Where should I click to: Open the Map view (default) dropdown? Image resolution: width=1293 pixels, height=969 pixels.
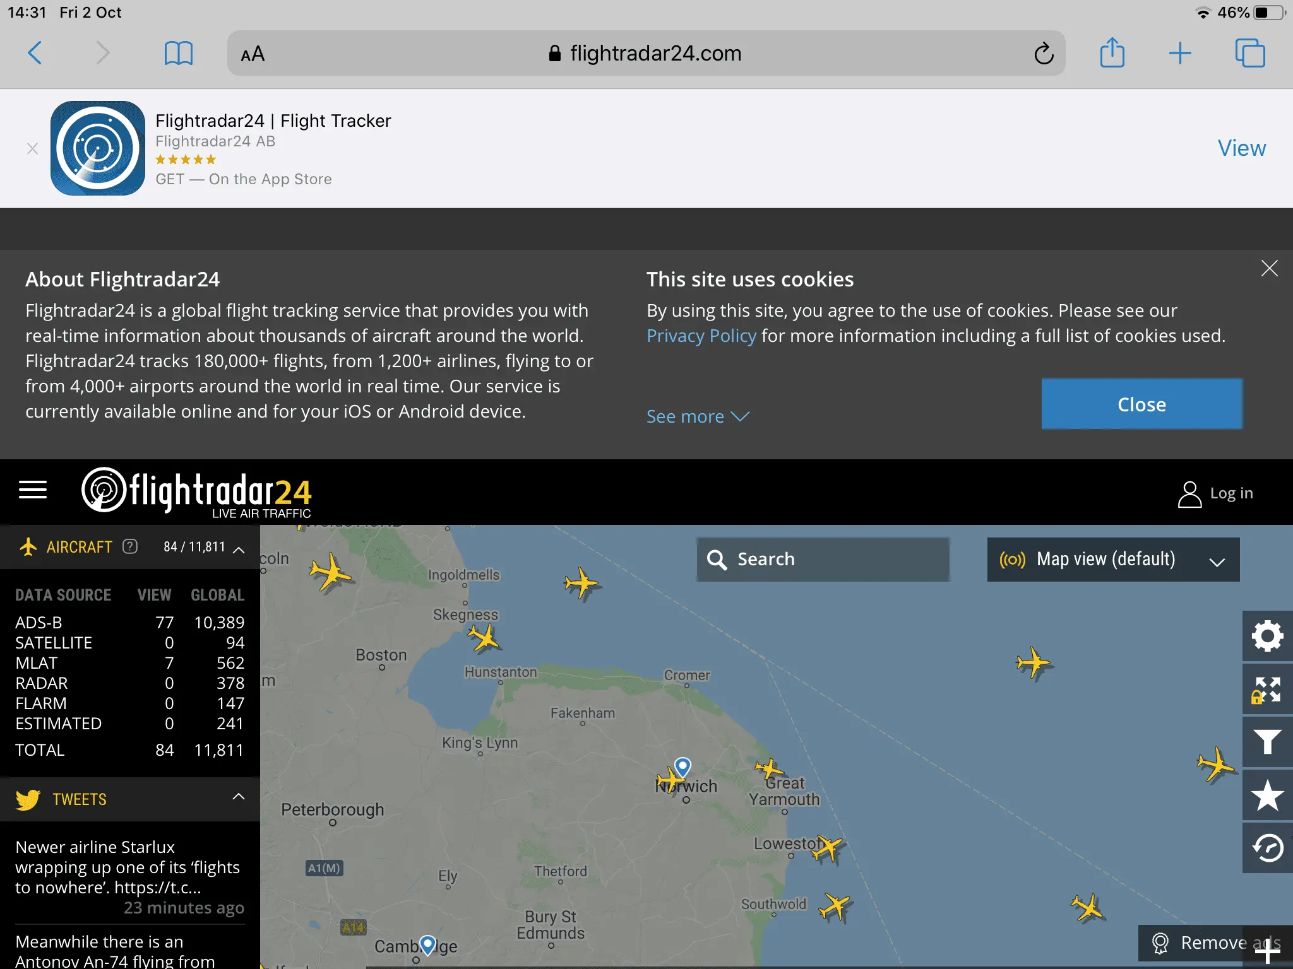pyautogui.click(x=1113, y=560)
